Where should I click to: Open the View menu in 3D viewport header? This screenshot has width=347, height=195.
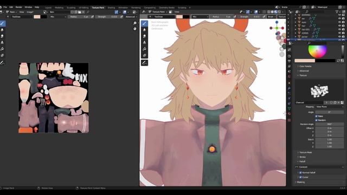(x=177, y=12)
